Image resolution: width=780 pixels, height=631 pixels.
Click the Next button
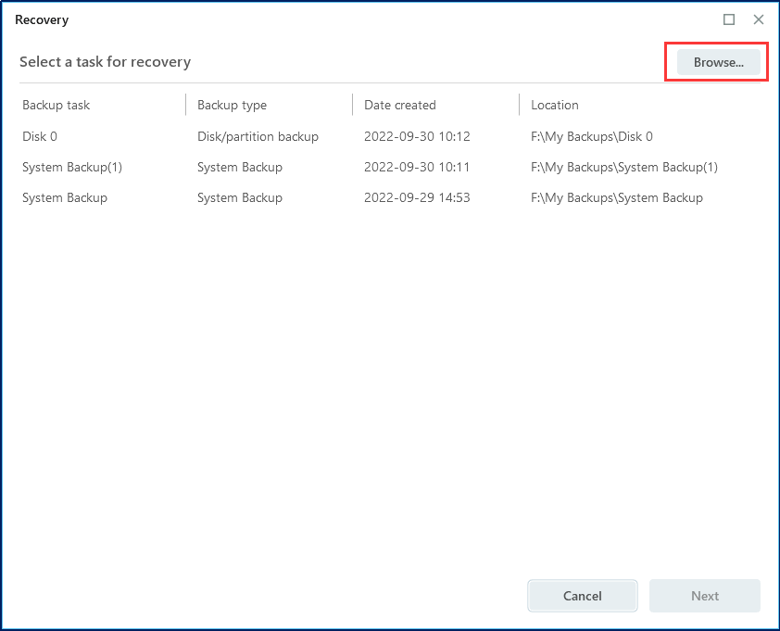(x=704, y=596)
